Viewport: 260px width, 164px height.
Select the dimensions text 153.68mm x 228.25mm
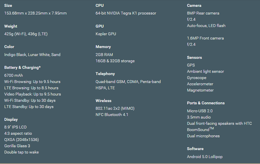click(26, 13)
